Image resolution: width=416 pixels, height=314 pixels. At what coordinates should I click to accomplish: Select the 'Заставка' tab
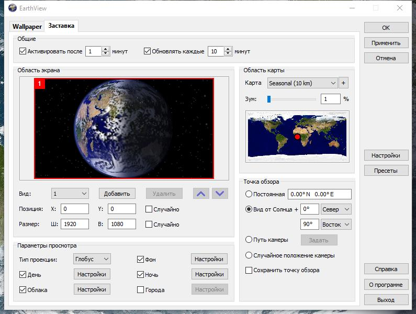61,26
